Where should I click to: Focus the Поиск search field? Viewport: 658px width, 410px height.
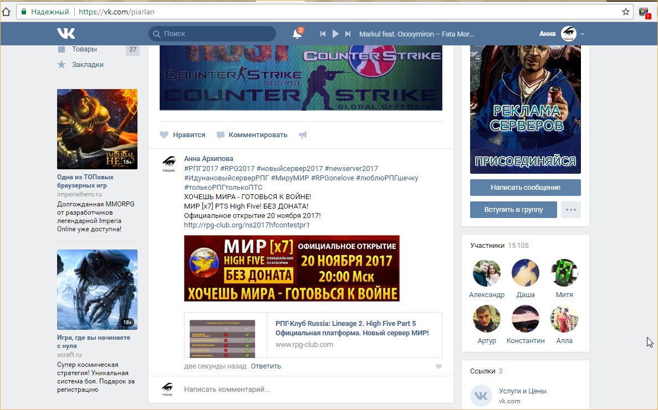coord(212,34)
